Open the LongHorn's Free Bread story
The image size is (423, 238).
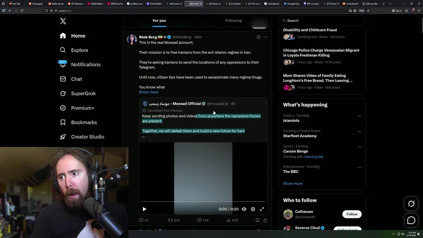pyautogui.click(x=318, y=78)
